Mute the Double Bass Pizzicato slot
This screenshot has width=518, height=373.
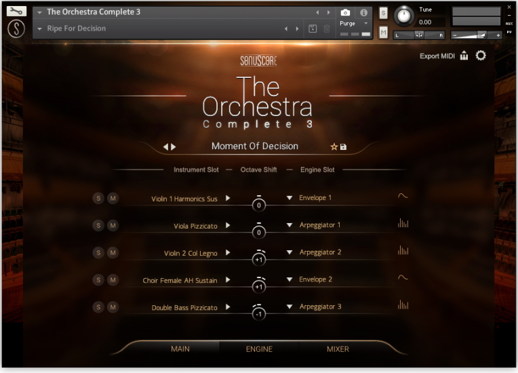pos(113,307)
